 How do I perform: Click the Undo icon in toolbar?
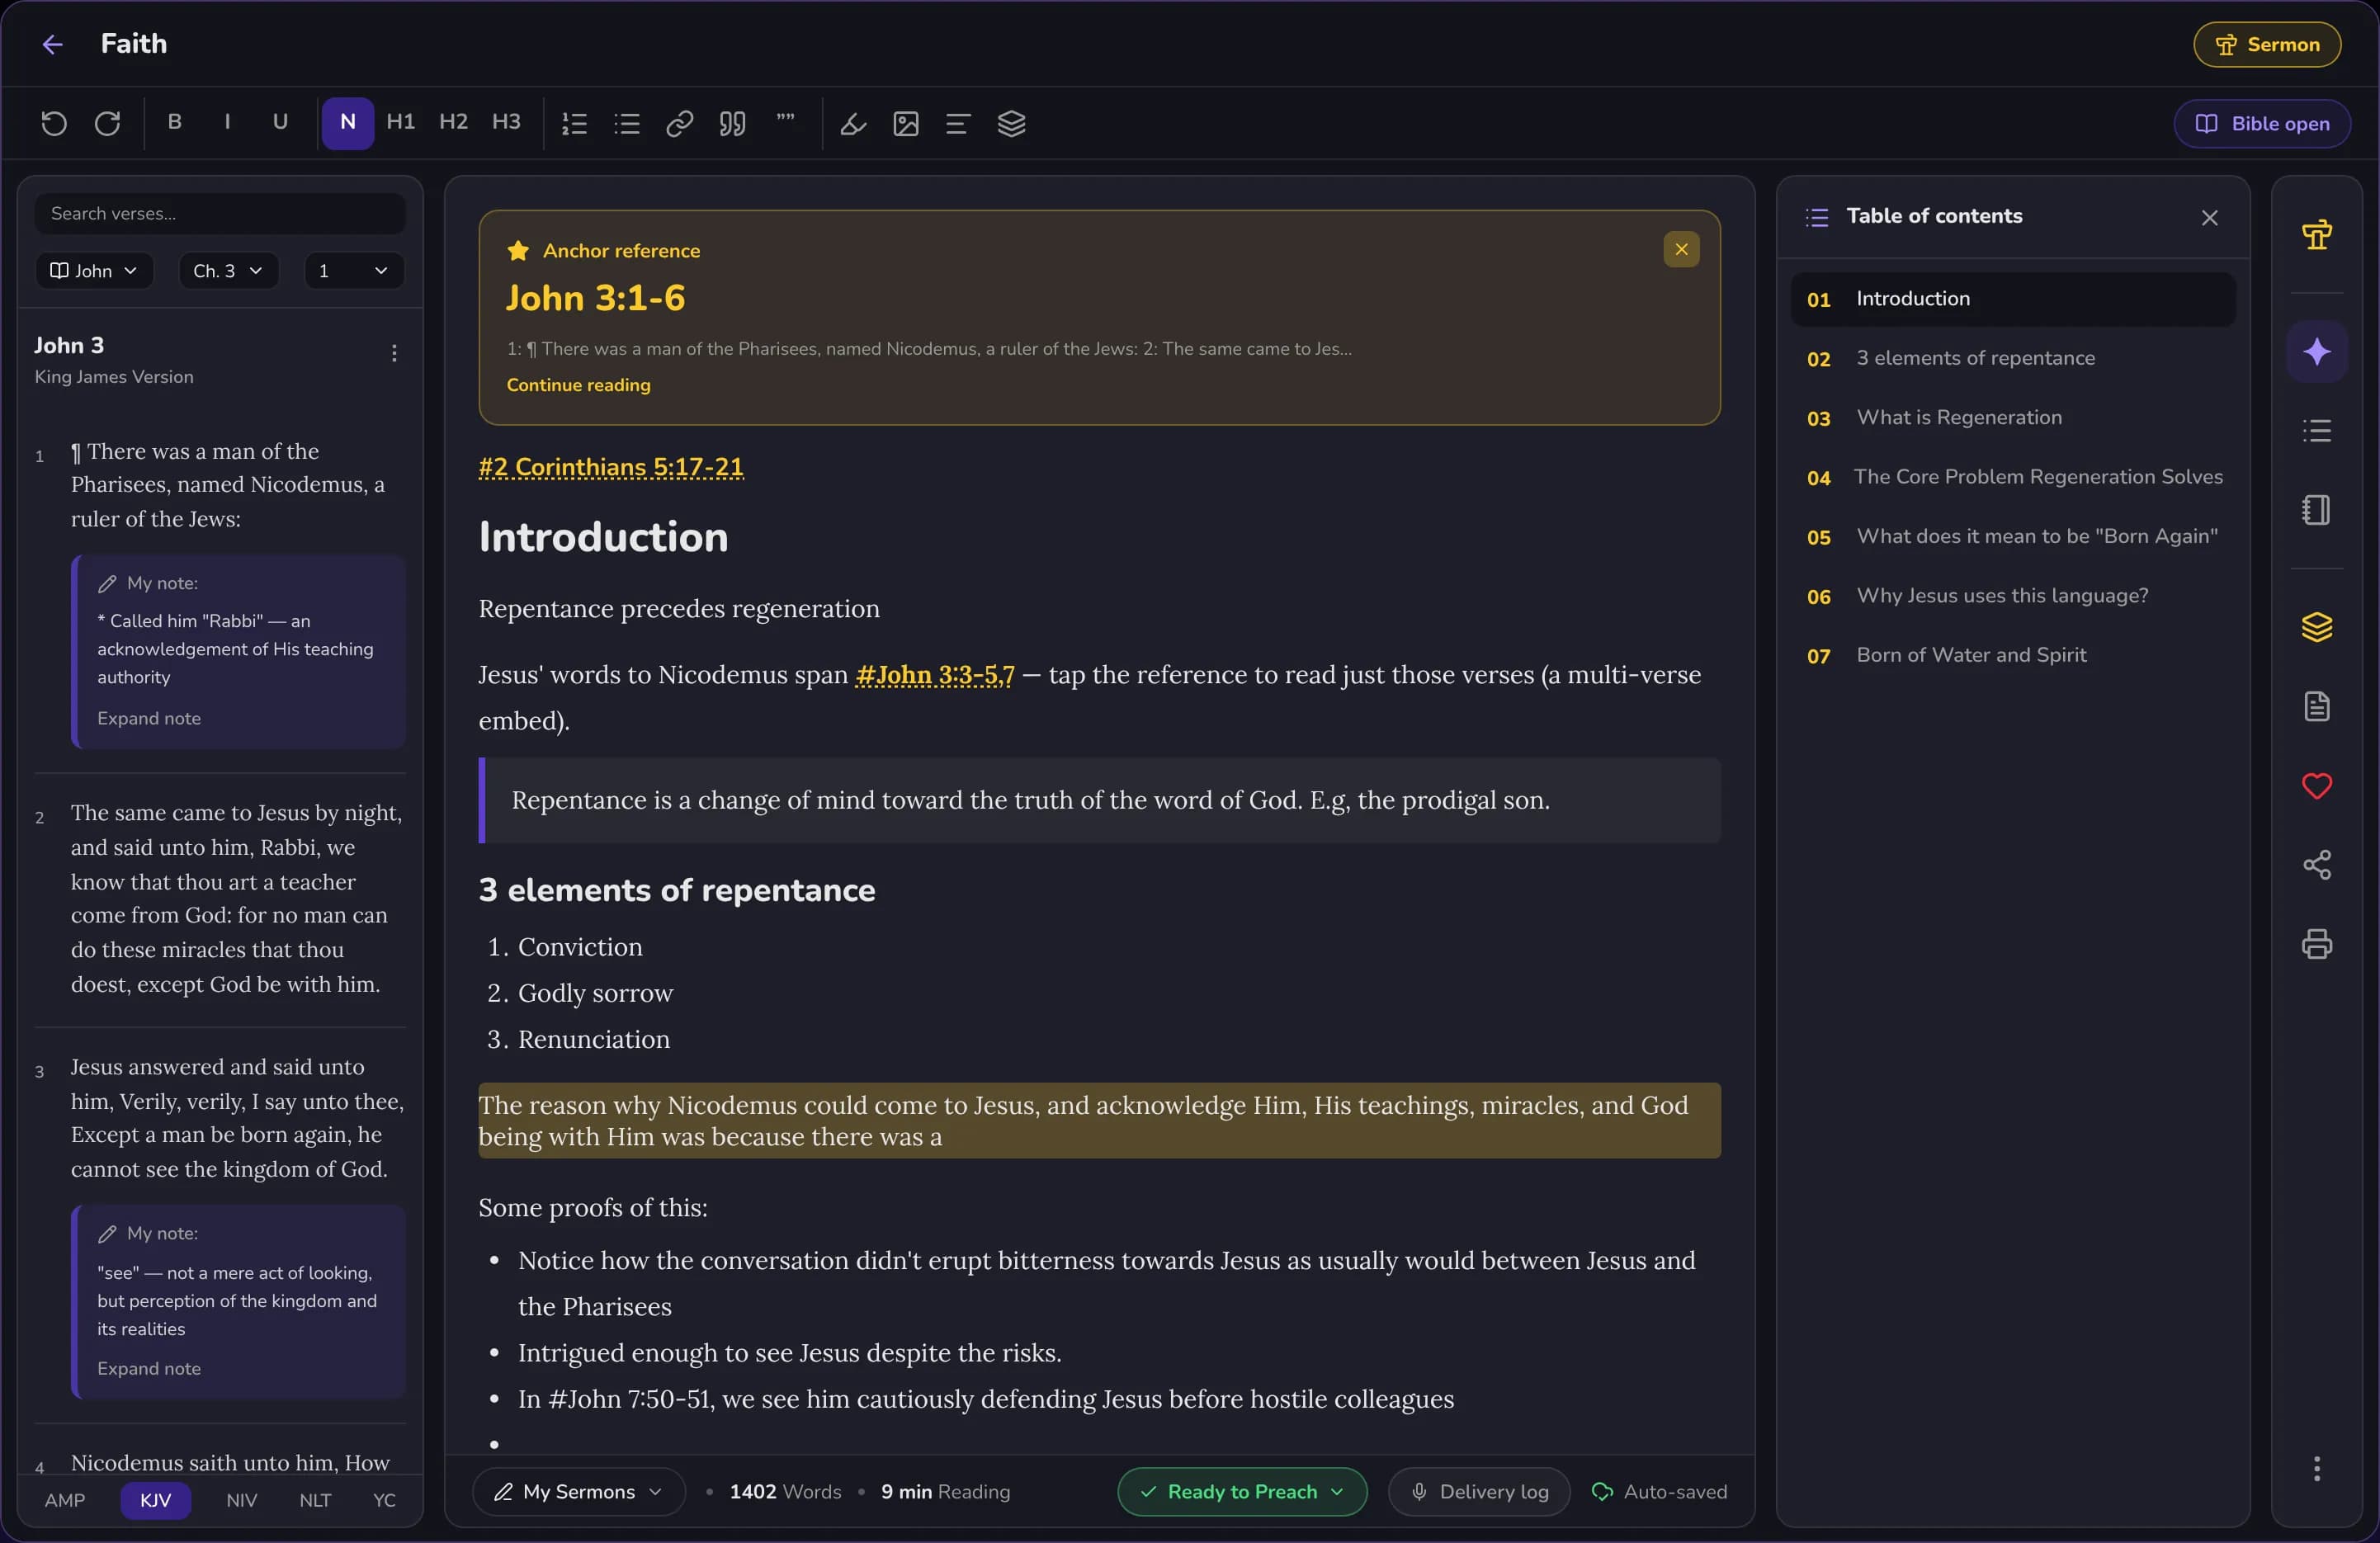(54, 123)
